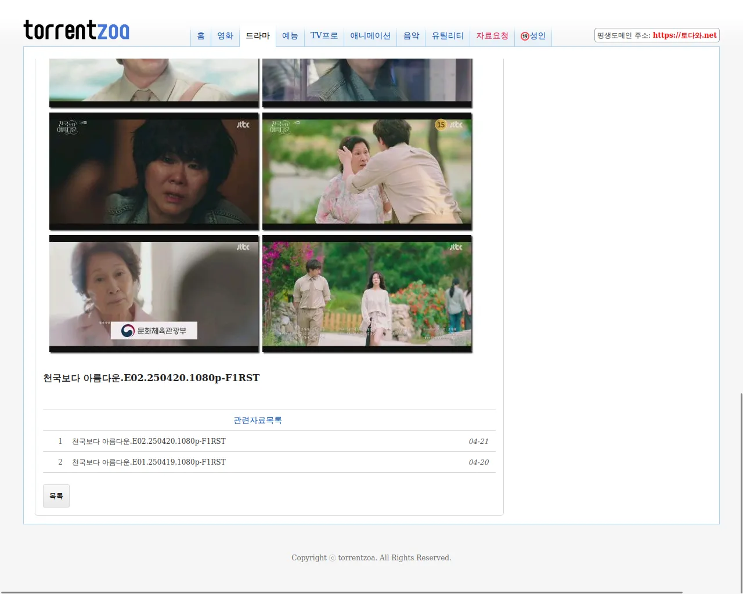Follow the https://토다와.net domain link
The image size is (743, 594).
(x=684, y=35)
